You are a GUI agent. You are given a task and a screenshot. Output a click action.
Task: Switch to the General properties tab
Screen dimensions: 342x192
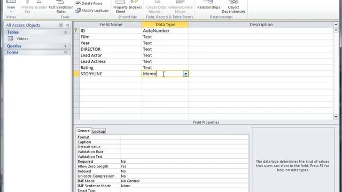click(x=84, y=131)
